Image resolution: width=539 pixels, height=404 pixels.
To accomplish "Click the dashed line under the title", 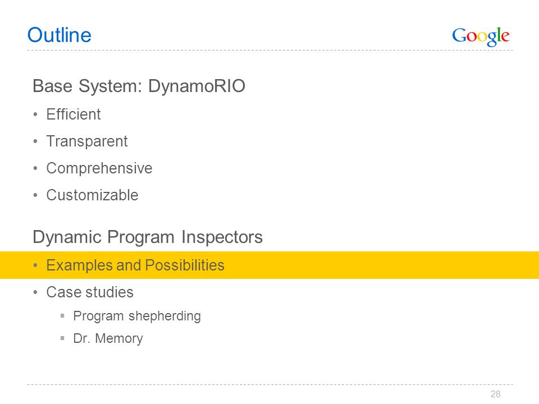I will 270,50.
